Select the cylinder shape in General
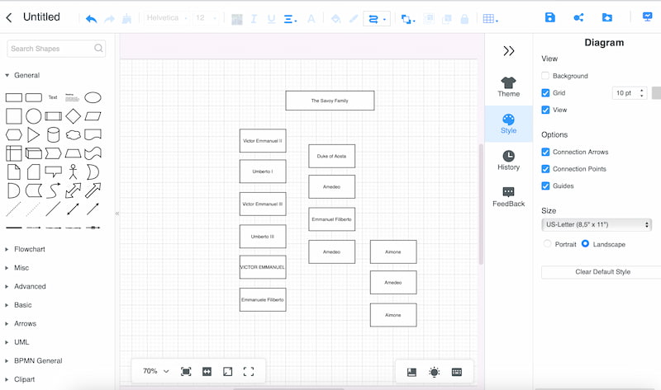Viewport: 661px width, 390px height. 53,134
